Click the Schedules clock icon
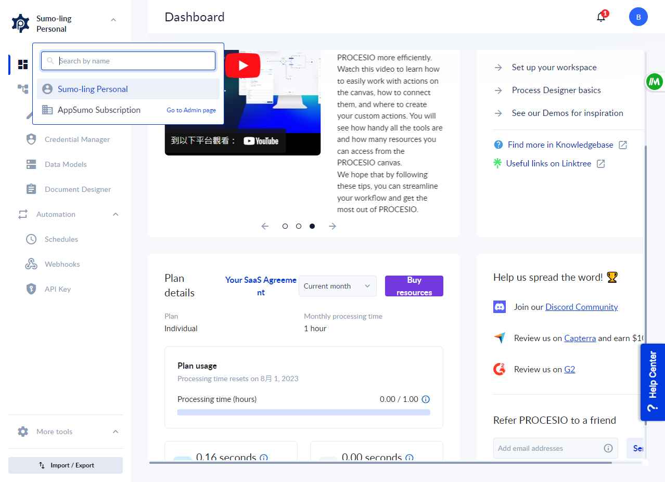Image resolution: width=665 pixels, height=482 pixels. pyautogui.click(x=31, y=239)
